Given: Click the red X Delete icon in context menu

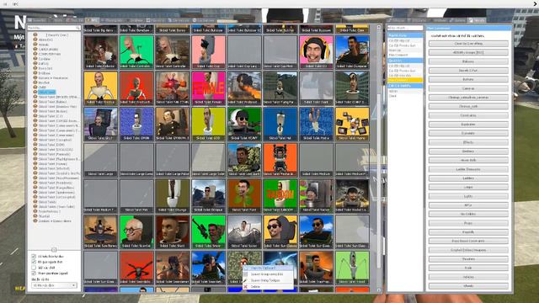Looking at the screenshot, I should coord(245,286).
